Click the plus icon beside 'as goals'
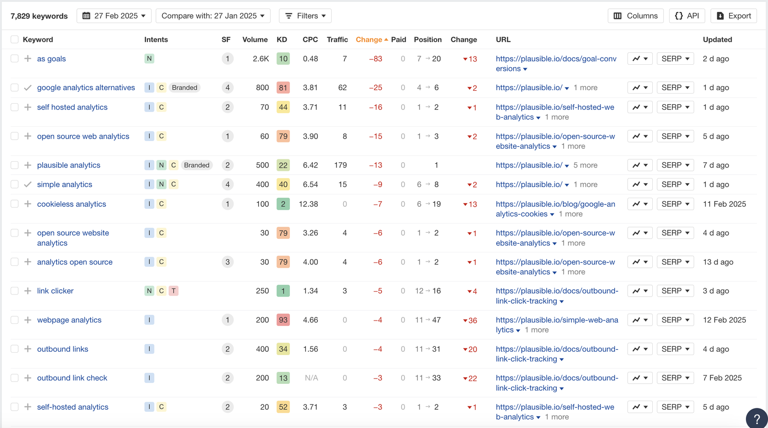768x428 pixels. tap(28, 59)
